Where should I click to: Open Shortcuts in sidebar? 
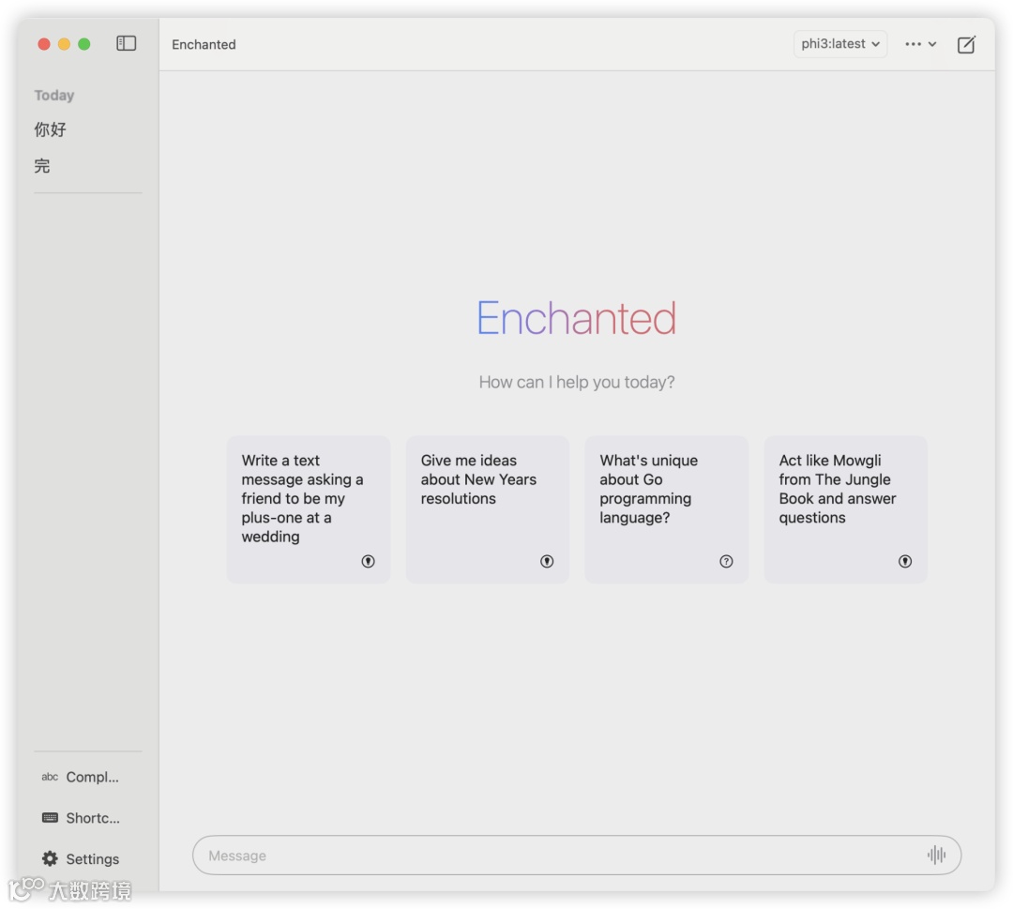pyautogui.click(x=81, y=818)
